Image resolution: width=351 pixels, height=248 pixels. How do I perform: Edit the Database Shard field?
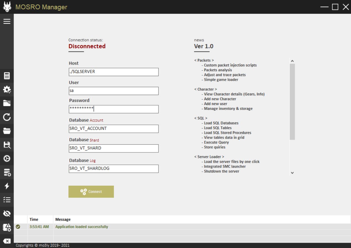point(114,148)
